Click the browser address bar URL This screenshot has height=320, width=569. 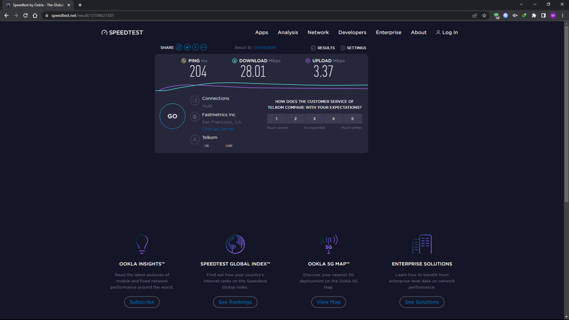tap(83, 16)
